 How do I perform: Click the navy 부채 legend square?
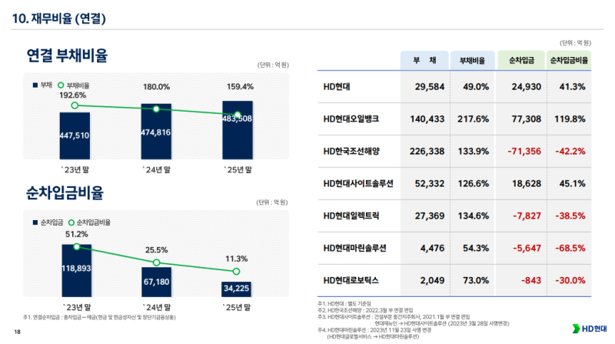pos(35,85)
